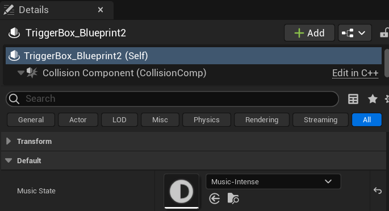Enable the Streaming category filter
The image size is (389, 211).
pyautogui.click(x=320, y=120)
